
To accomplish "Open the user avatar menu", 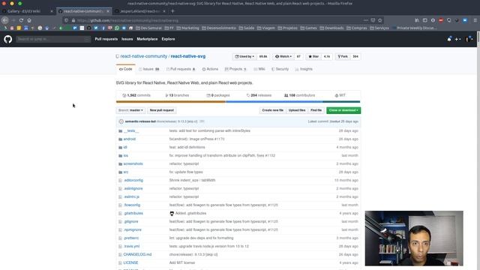I will click(x=469, y=39).
